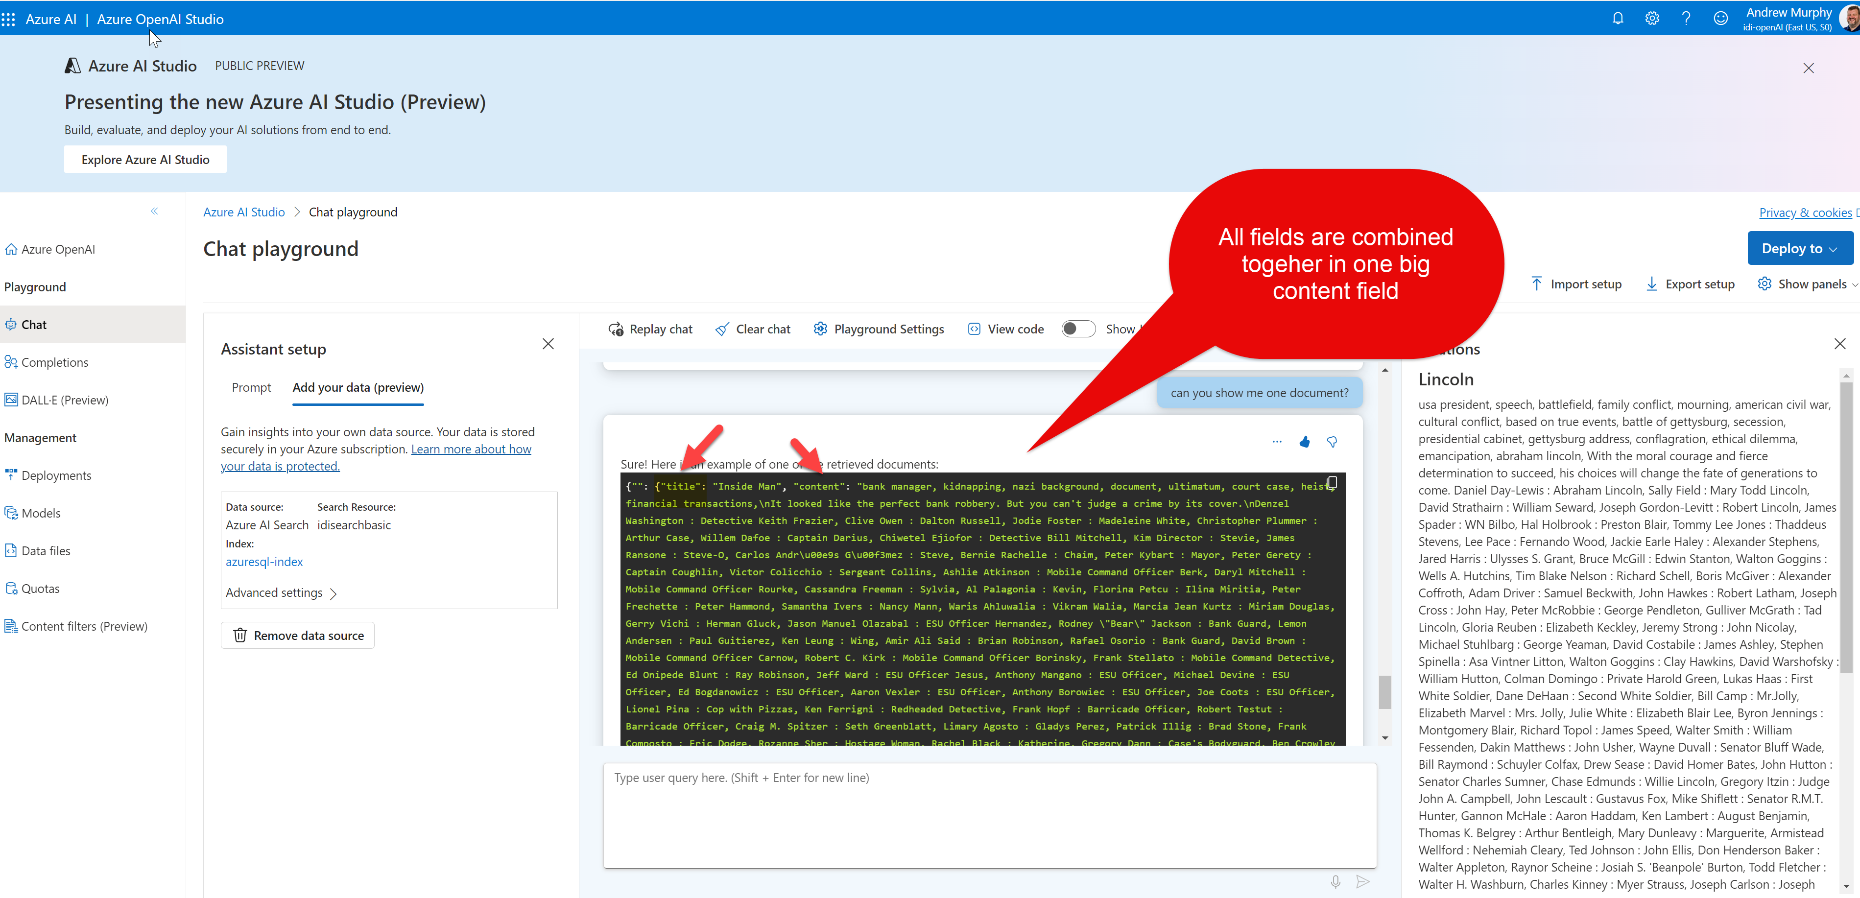Open the app launcher grid icon
Screen dimensions: 1860x898
click(9, 20)
